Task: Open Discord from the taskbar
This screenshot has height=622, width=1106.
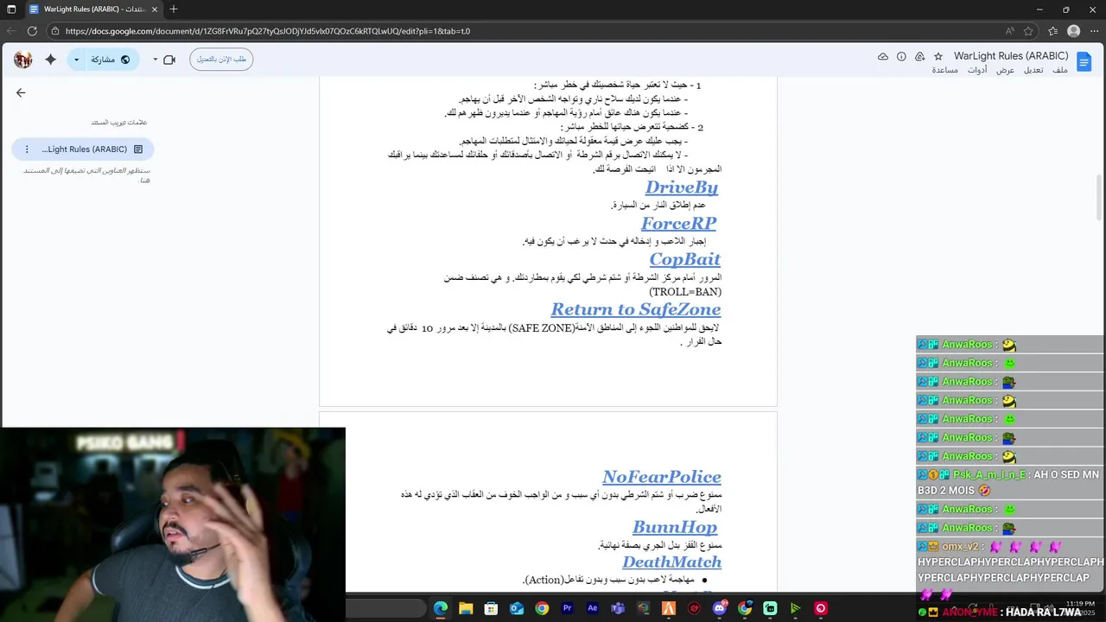Action: (720, 608)
